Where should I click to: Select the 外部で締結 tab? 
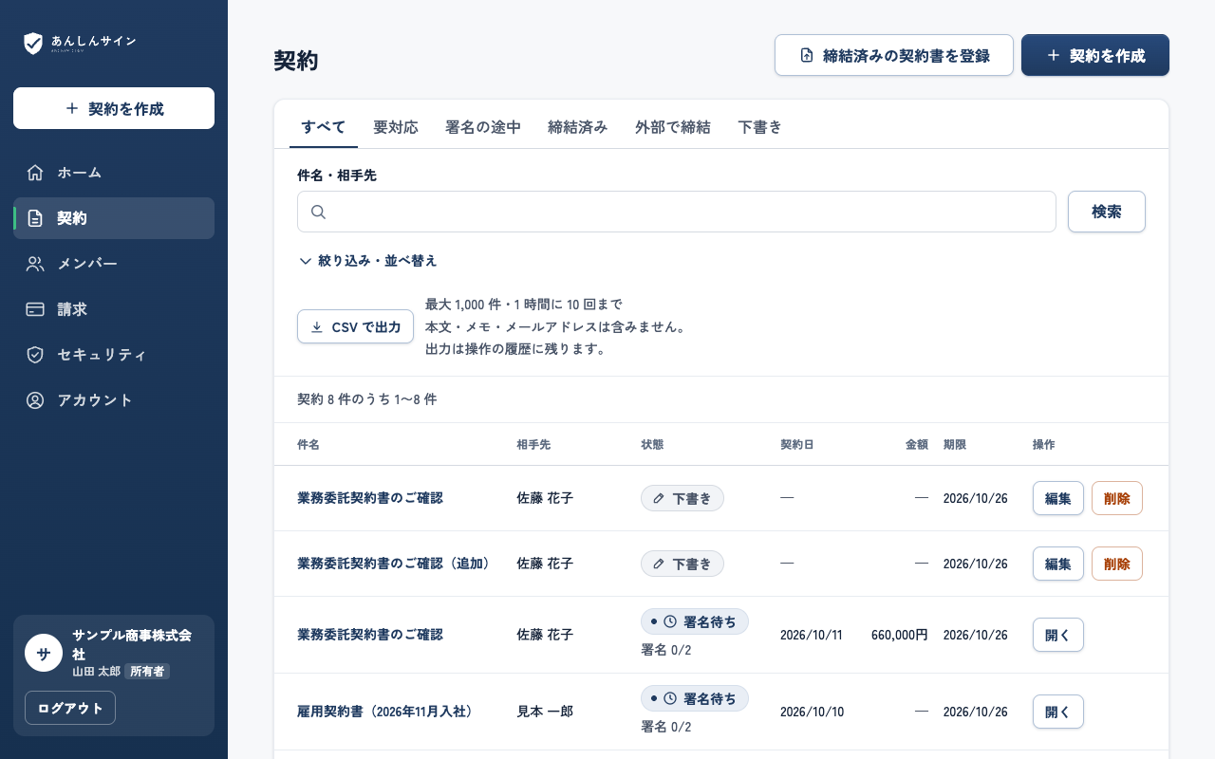673,127
